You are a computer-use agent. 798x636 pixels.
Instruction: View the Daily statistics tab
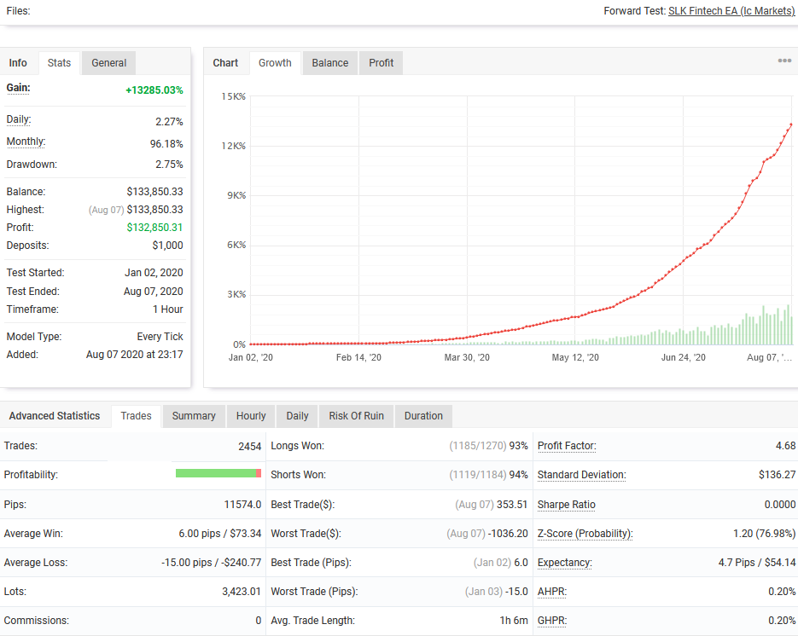coord(297,416)
